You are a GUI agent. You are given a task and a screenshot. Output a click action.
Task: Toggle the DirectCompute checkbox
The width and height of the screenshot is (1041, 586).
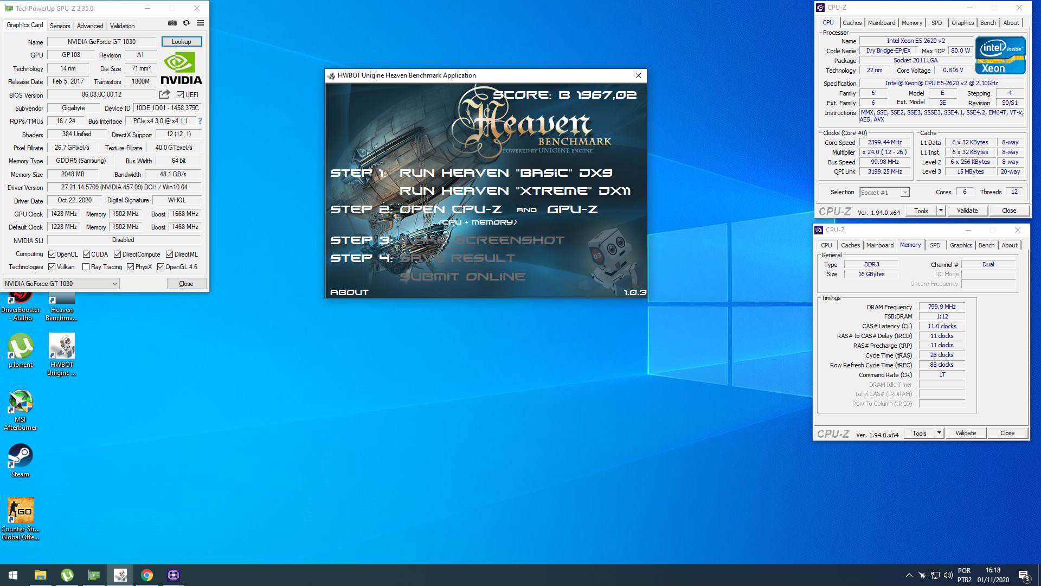click(117, 254)
